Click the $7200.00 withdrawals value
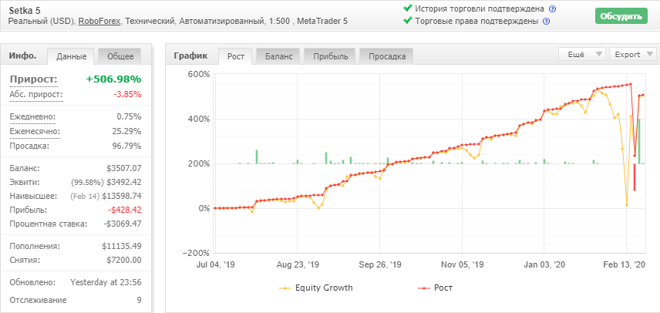Screen dimensions: 660x313 (124, 260)
